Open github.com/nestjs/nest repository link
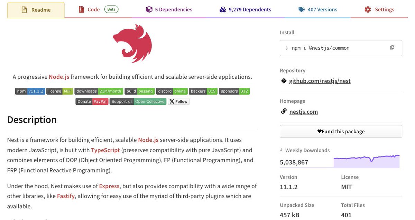This screenshot has height=220, width=415. coord(320,81)
